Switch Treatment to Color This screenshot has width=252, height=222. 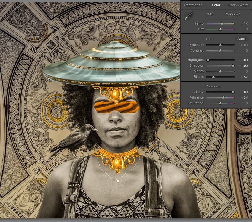pyautogui.click(x=216, y=5)
